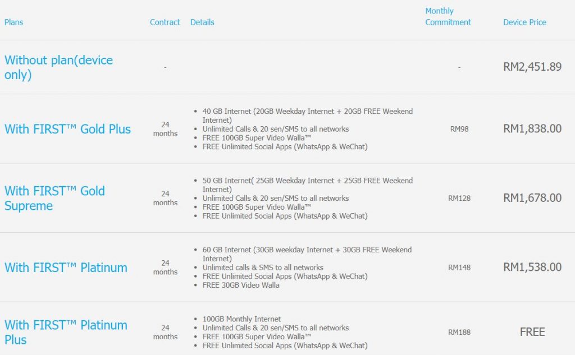The width and height of the screenshot is (575, 355).
Task: Click the Device Price column header
Action: [525, 22]
